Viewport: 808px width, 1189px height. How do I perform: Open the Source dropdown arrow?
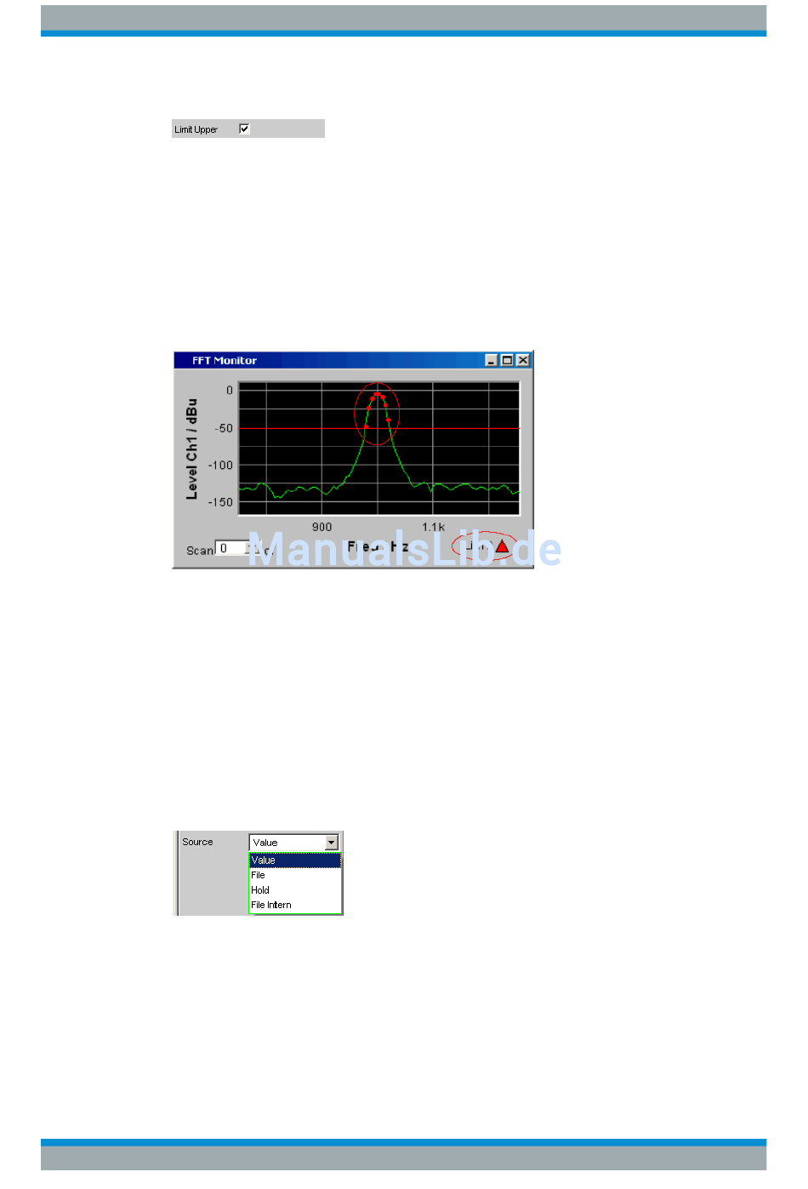pyautogui.click(x=332, y=843)
